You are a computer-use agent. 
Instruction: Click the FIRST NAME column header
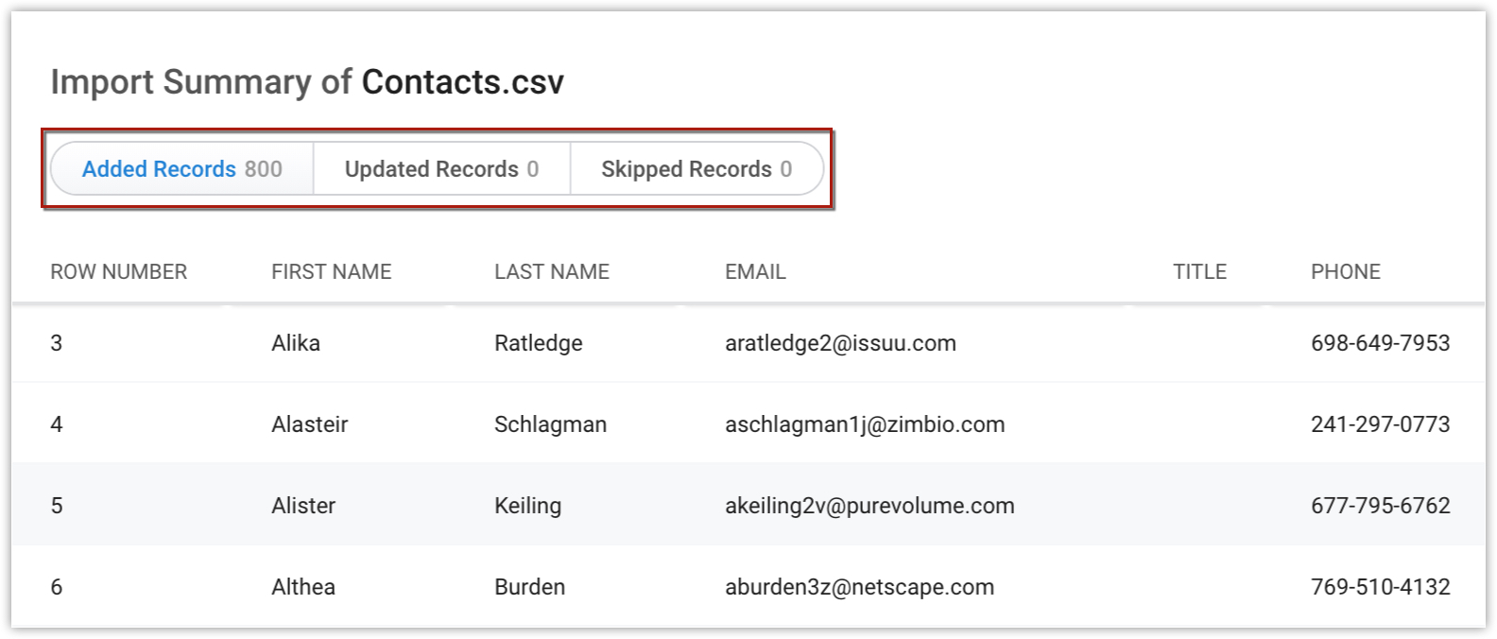(x=331, y=272)
